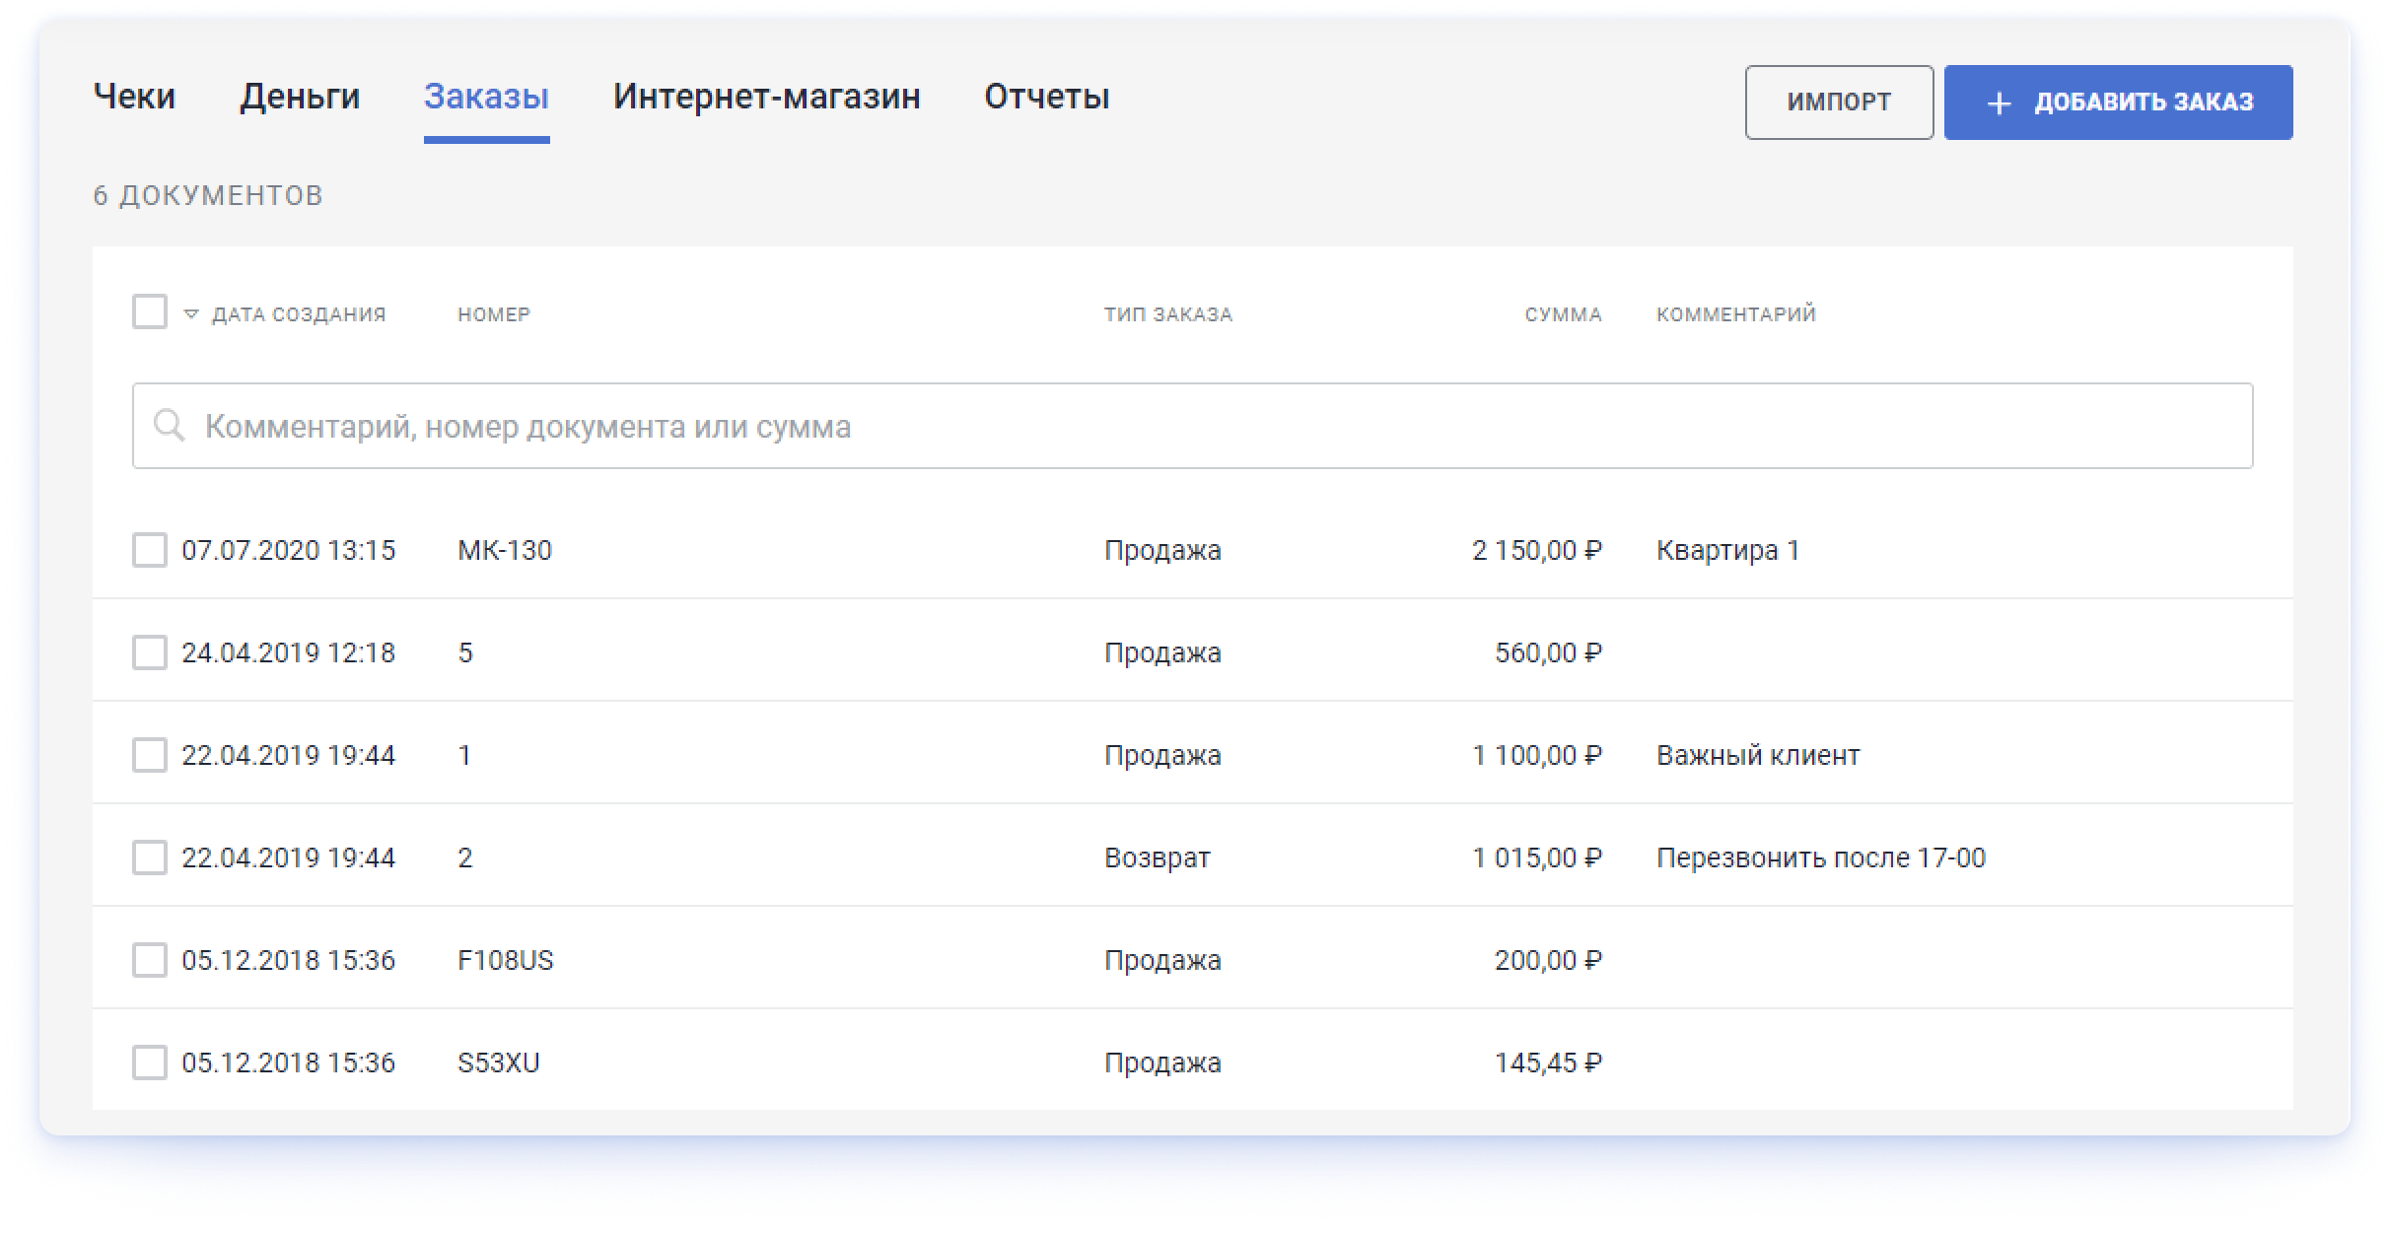Click the amount 2 150,00 ₽
Viewport: 2390px width, 1234px height.
[x=1537, y=550]
